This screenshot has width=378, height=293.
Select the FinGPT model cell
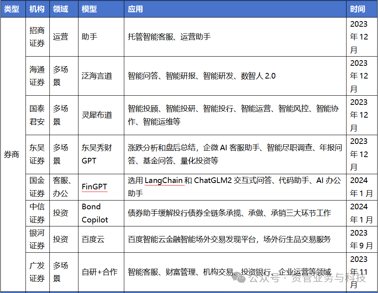pyautogui.click(x=101, y=187)
